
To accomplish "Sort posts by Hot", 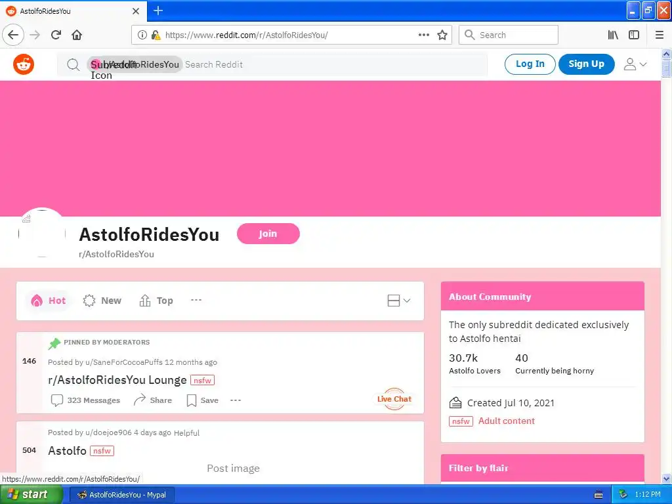I will point(48,301).
